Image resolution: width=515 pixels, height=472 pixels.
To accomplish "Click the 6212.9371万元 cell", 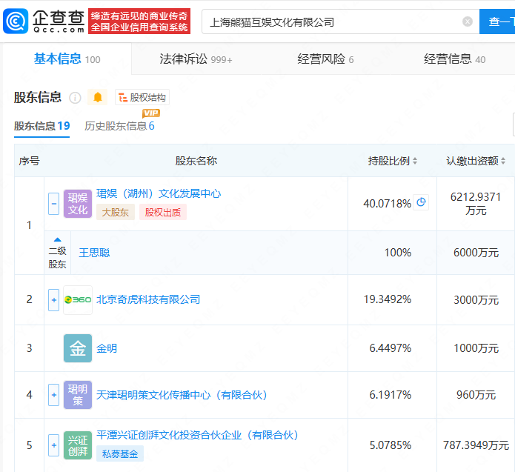I will click(476, 203).
